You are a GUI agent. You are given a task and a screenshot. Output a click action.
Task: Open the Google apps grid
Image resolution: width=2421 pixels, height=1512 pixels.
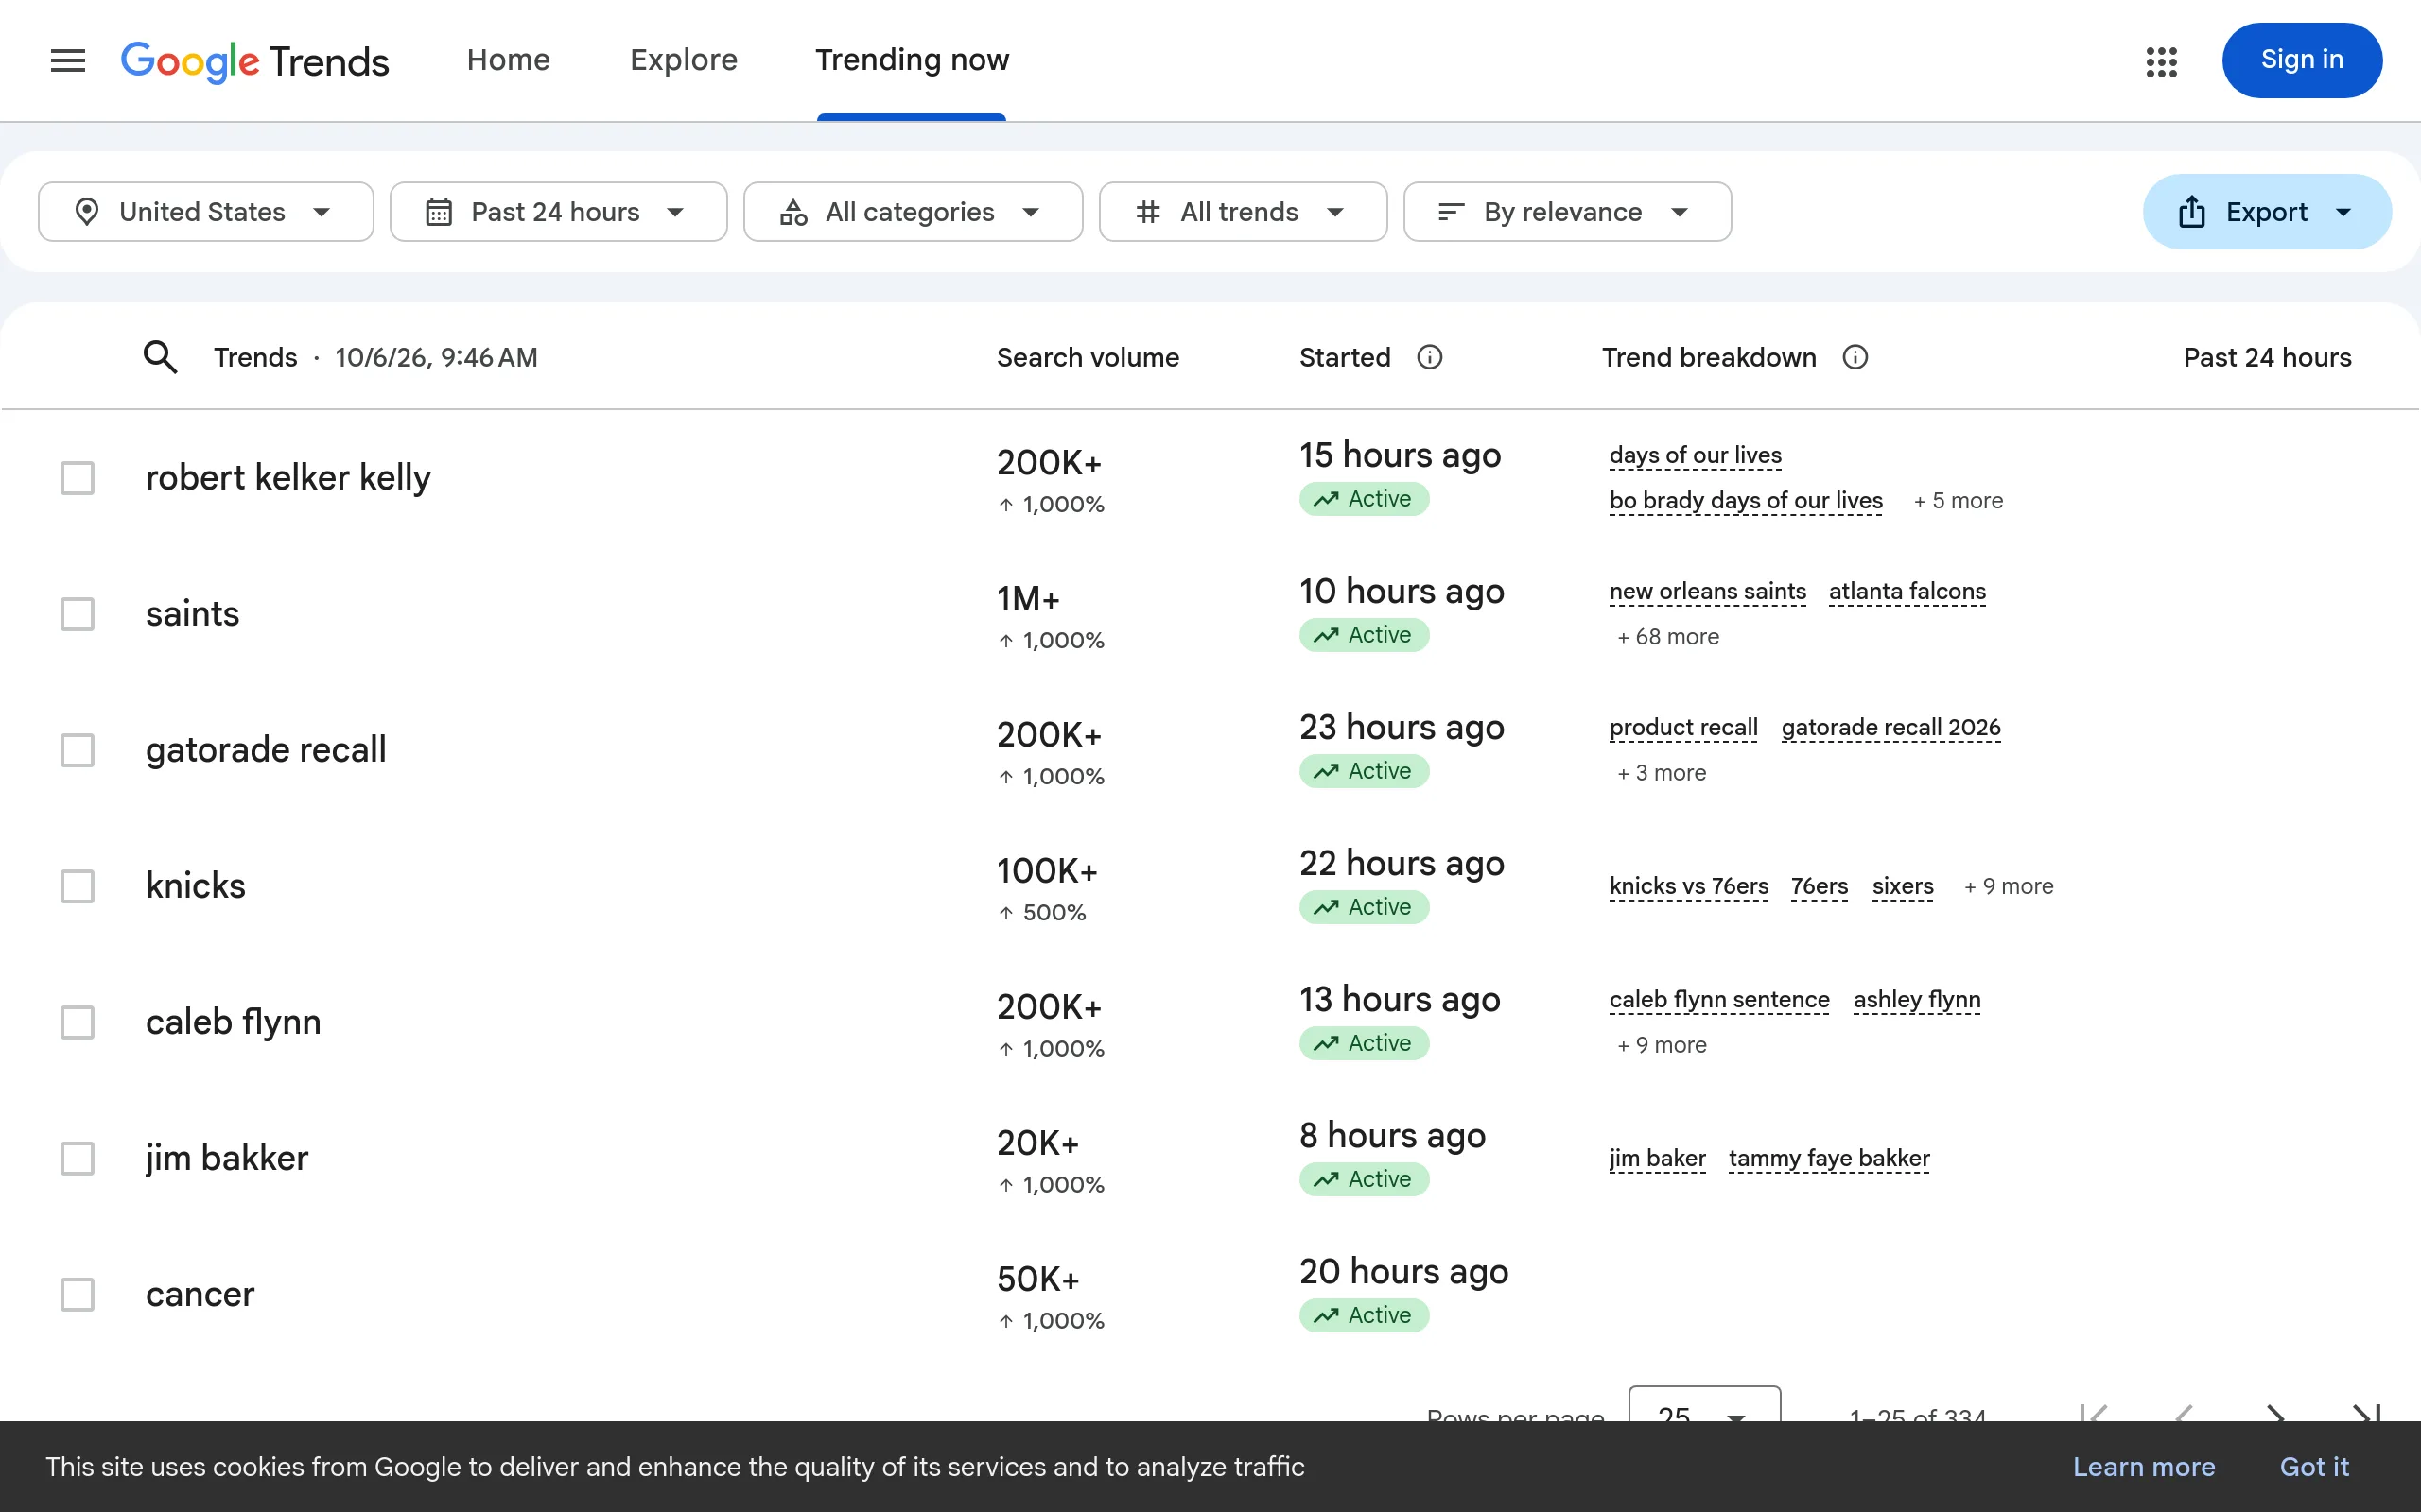pos(2161,61)
